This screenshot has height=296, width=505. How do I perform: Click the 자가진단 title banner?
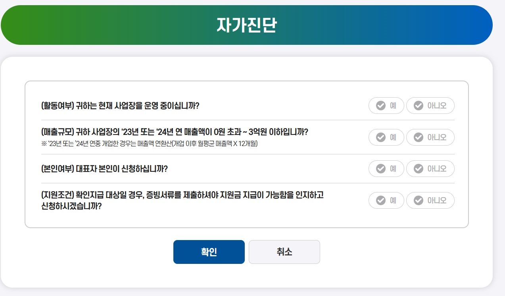[246, 25]
